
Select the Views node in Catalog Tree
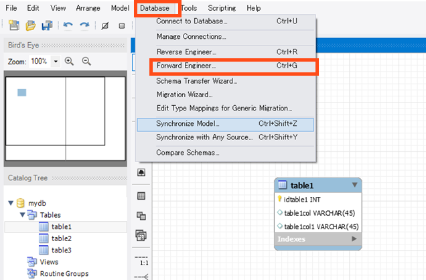[49, 262]
